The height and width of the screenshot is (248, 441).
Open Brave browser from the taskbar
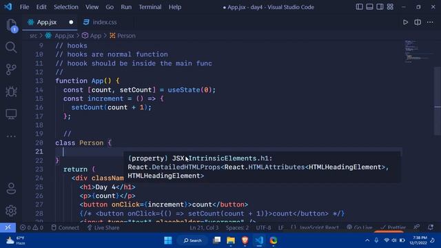[245, 240]
